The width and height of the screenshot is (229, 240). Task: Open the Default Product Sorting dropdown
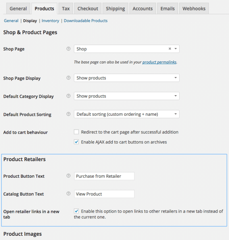click(127, 114)
